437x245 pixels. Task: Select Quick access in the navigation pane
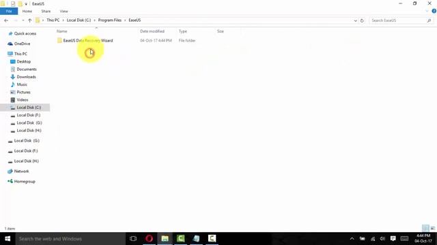pos(25,33)
